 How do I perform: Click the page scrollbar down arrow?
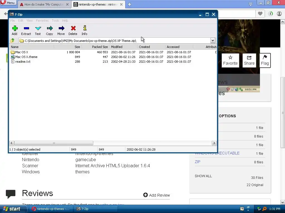(283, 202)
